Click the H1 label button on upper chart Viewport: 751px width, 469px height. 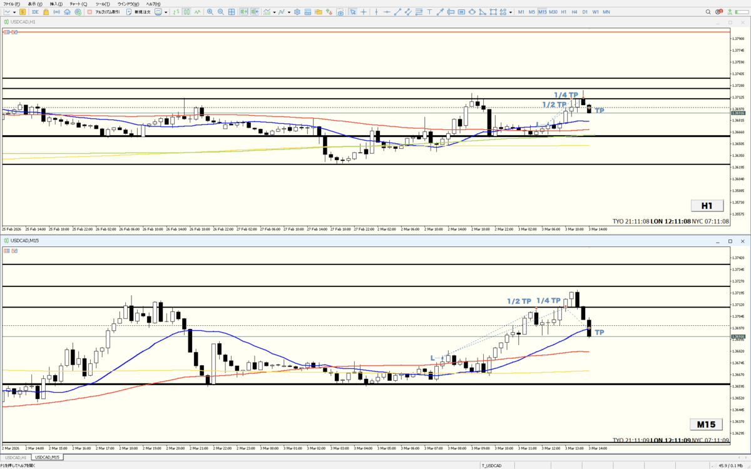707,205
